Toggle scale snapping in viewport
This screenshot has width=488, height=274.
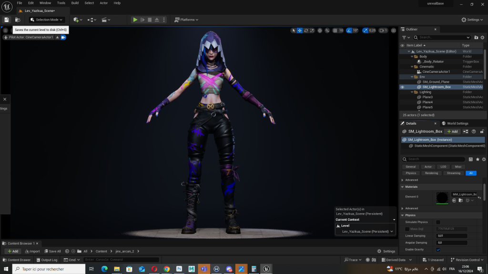365,30
